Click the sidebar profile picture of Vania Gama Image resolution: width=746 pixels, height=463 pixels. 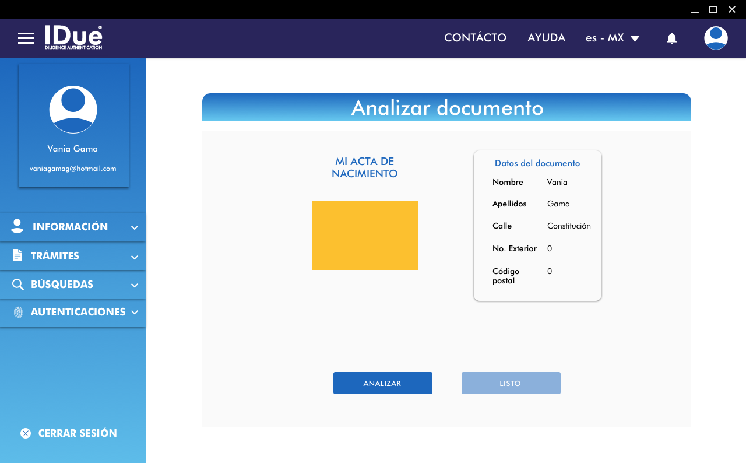(x=73, y=110)
